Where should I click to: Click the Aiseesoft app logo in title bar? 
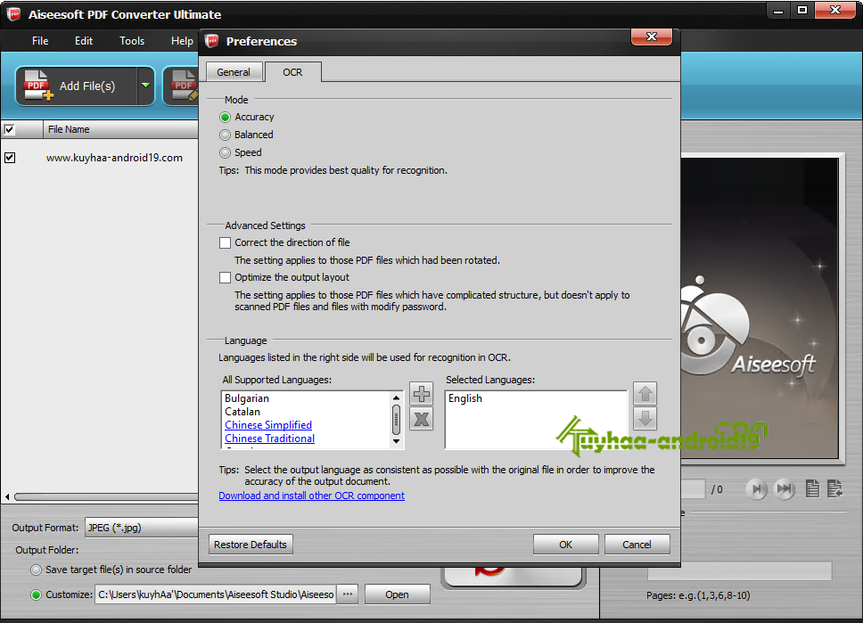click(x=13, y=14)
